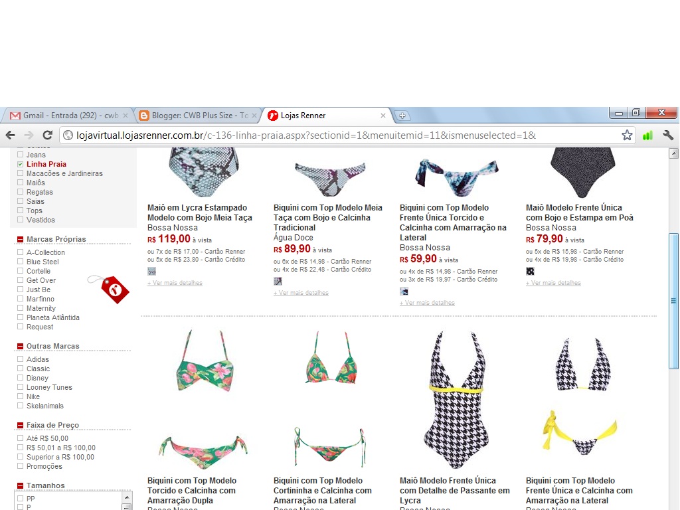
Task: Uncheck the Linha Praia checkbox
Action: click(20, 164)
